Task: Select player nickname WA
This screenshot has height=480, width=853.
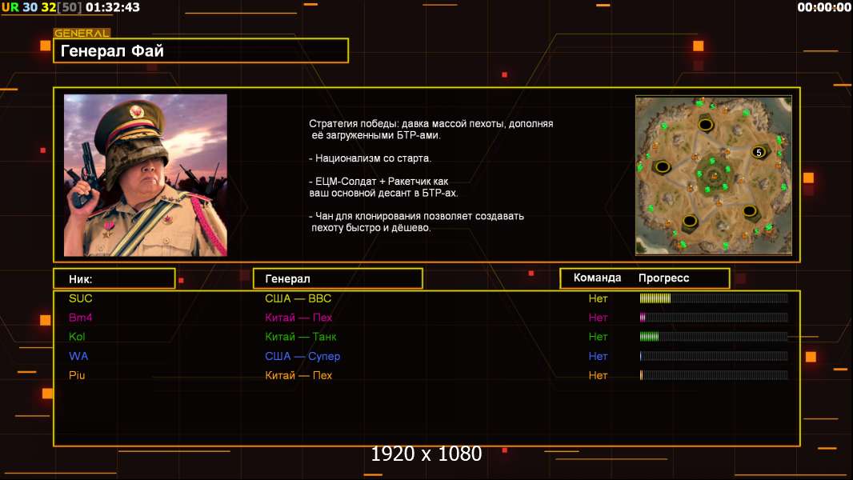Action: click(x=78, y=356)
